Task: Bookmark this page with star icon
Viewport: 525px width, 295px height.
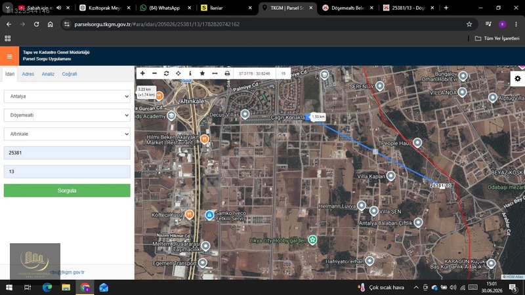Action: (469, 24)
